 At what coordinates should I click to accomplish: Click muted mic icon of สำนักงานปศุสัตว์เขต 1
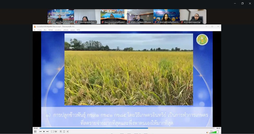(76, 22)
